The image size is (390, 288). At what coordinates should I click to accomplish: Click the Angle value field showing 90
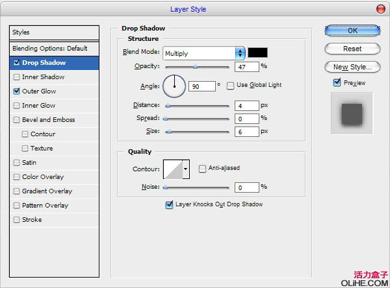point(201,86)
